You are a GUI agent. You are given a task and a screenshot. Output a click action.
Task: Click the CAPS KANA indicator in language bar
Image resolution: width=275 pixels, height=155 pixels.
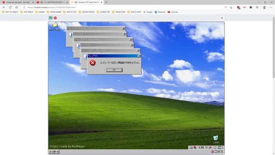(219, 147)
